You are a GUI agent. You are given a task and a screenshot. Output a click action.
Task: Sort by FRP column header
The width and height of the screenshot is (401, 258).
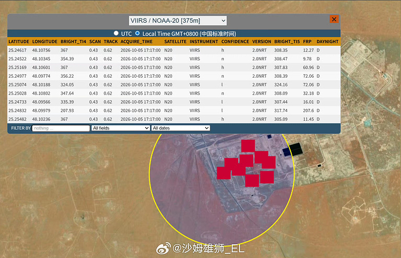[307, 42]
